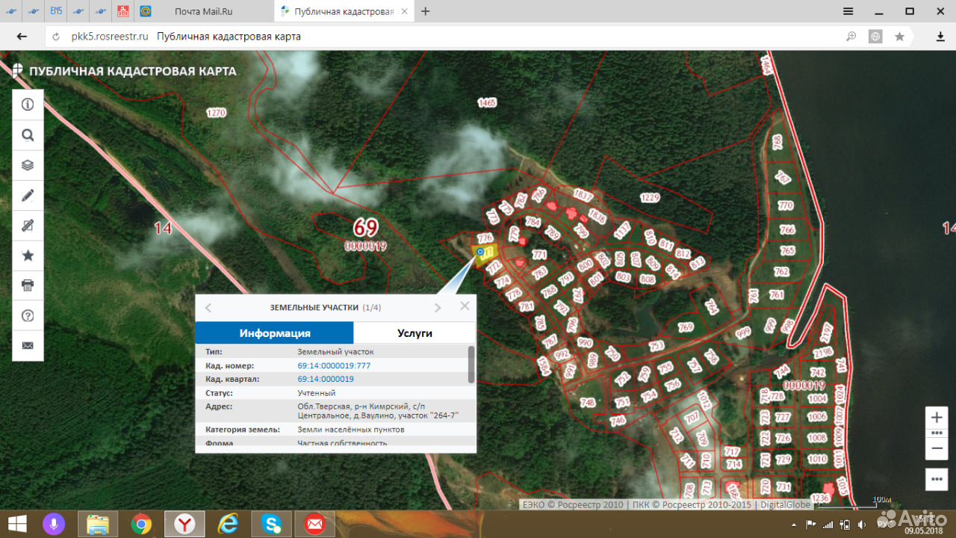The height and width of the screenshot is (538, 956).
Task: Open the map layers panel
Action: (x=28, y=165)
